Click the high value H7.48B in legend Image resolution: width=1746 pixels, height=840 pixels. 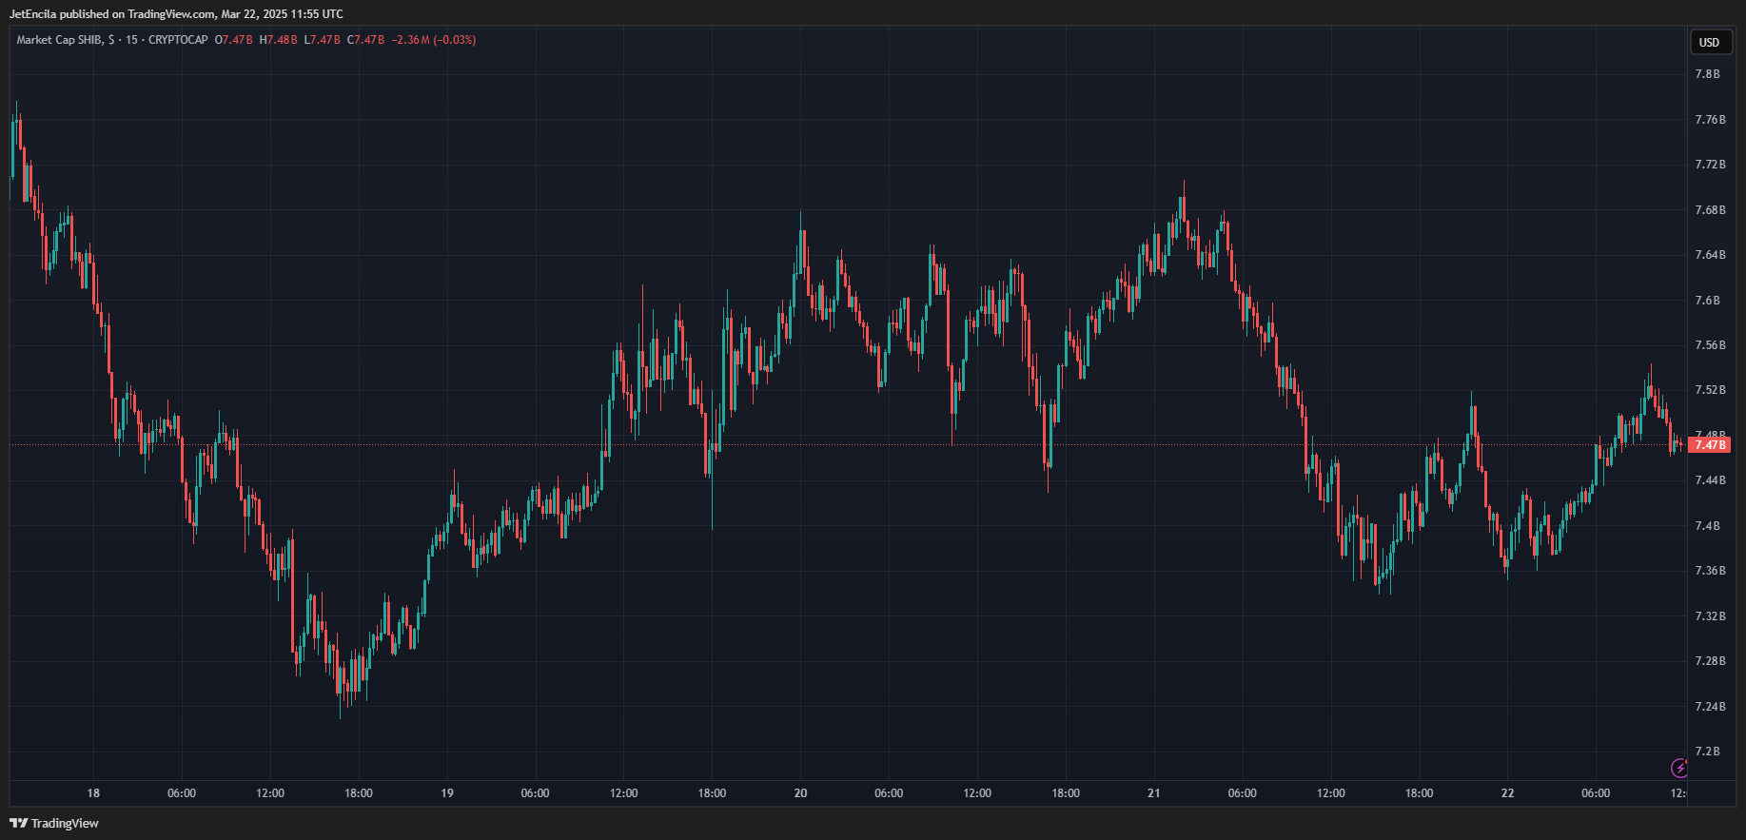pos(278,40)
